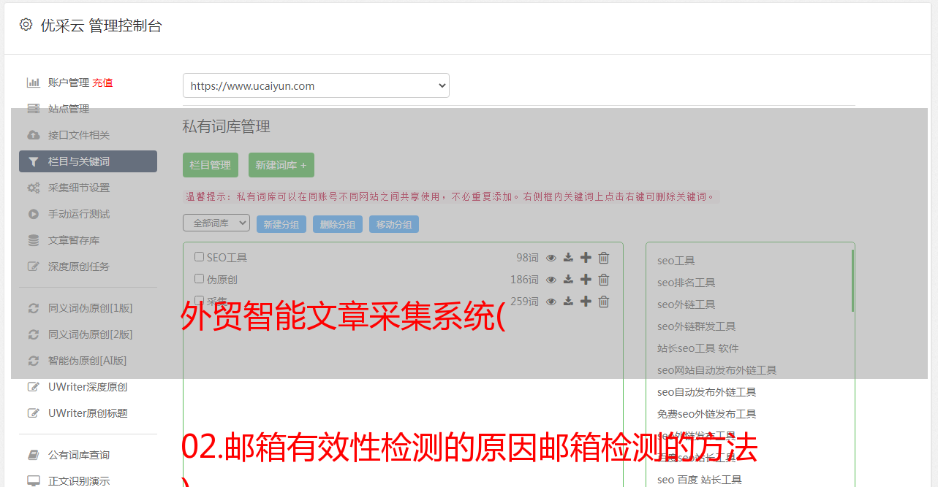
Task: Open the 全部词库 group dropdown
Action: pos(216,223)
